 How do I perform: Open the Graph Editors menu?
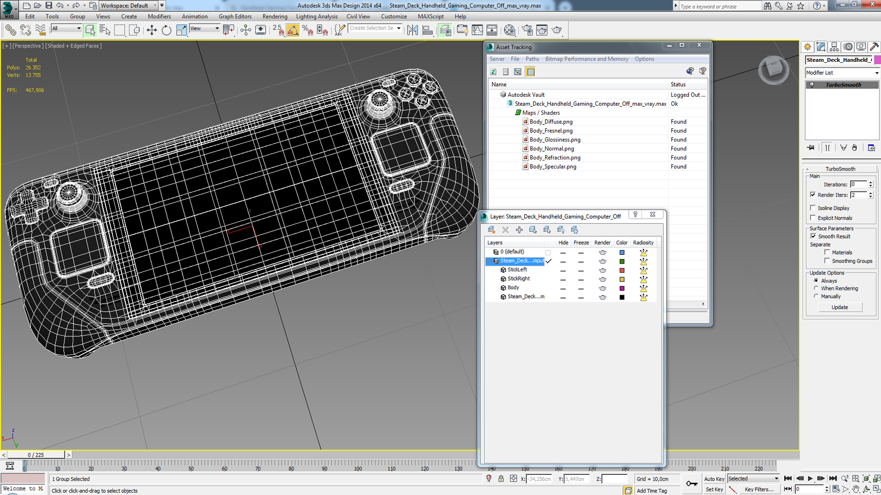point(235,16)
